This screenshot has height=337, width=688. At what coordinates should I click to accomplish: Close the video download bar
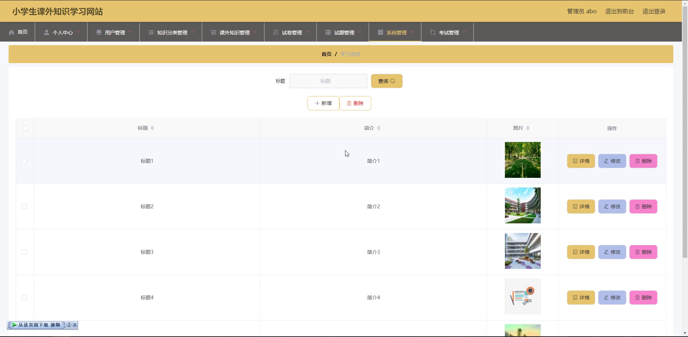tap(75, 324)
